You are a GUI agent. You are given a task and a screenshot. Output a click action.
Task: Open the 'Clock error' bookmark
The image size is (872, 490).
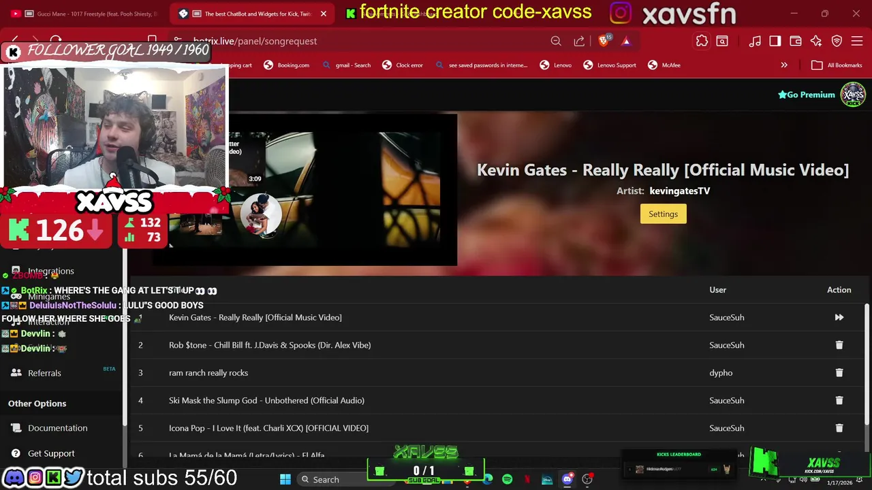pyautogui.click(x=403, y=65)
